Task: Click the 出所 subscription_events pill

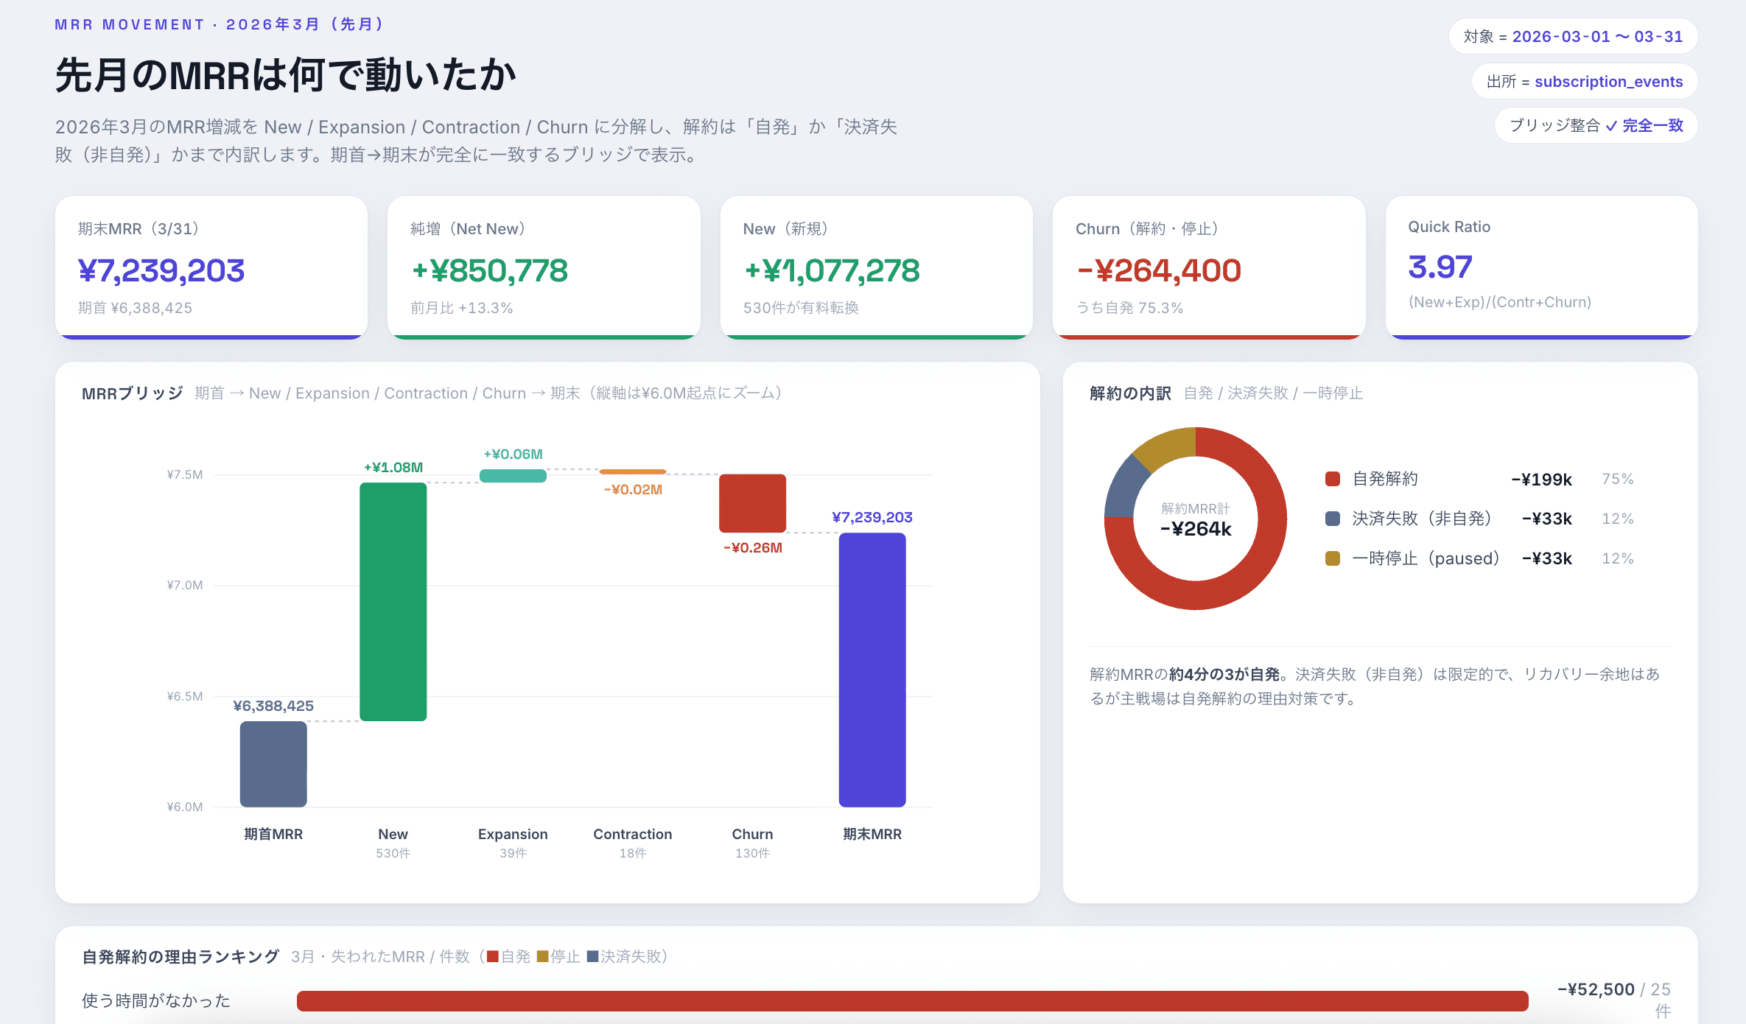Action: [1585, 81]
